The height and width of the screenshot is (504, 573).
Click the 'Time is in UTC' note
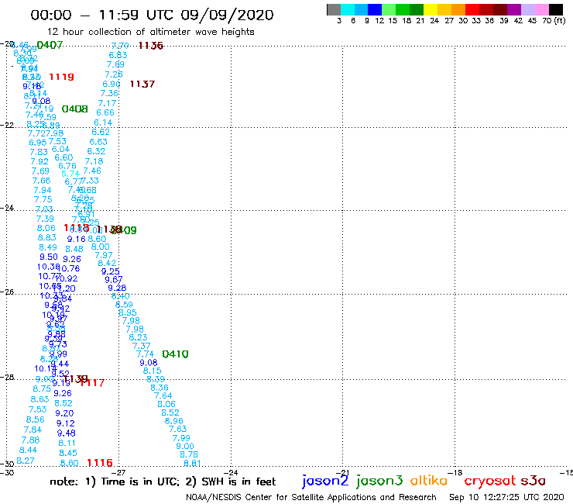(140, 482)
